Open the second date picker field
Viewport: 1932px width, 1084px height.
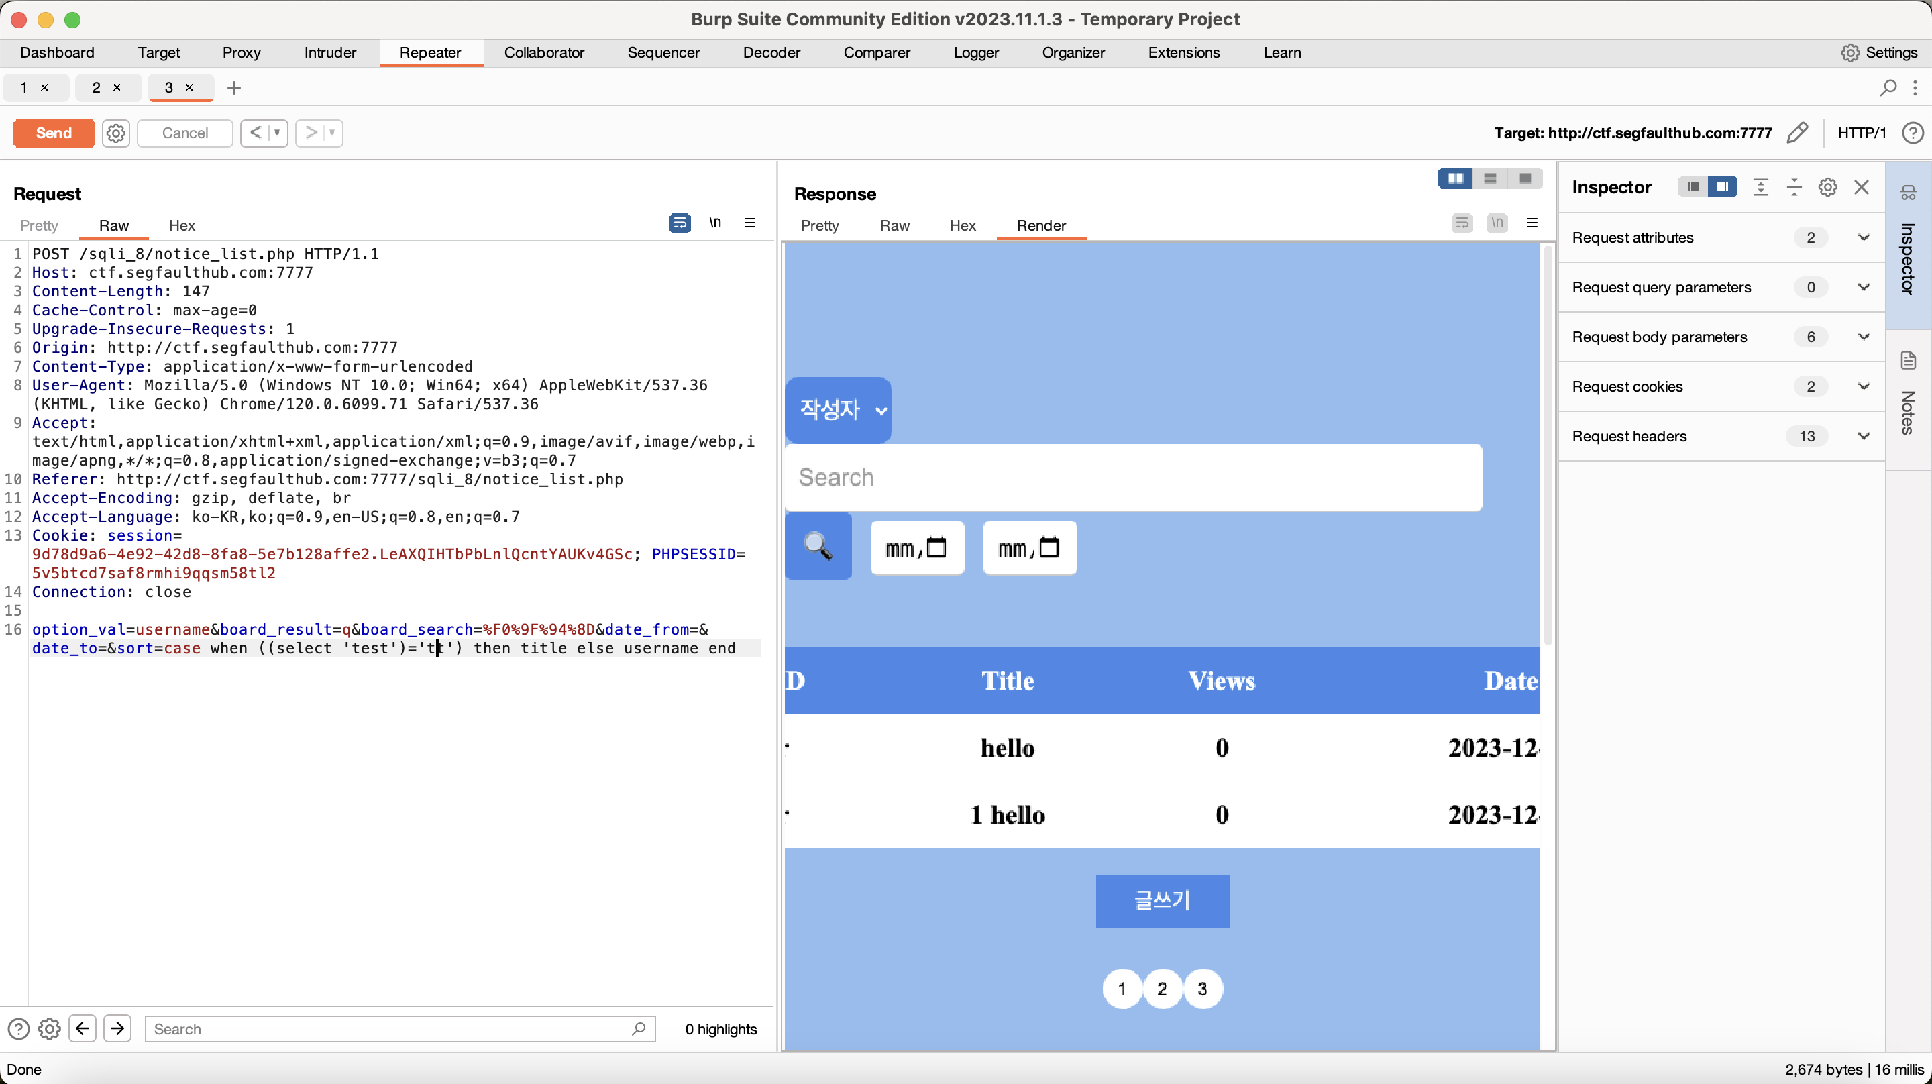(1030, 547)
